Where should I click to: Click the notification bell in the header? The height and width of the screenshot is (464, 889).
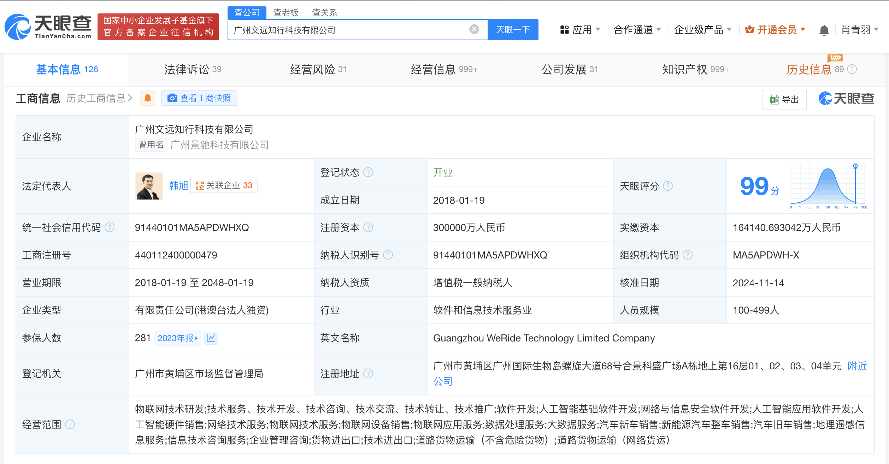coord(824,30)
